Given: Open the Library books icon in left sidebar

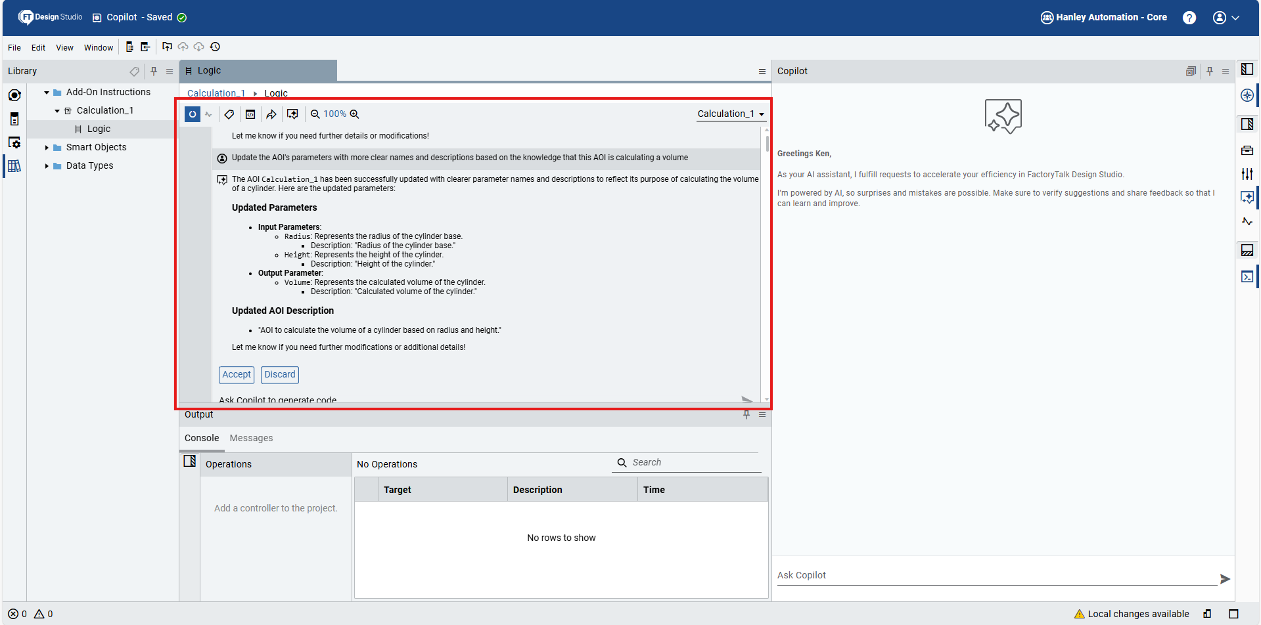Looking at the screenshot, I should tap(14, 166).
